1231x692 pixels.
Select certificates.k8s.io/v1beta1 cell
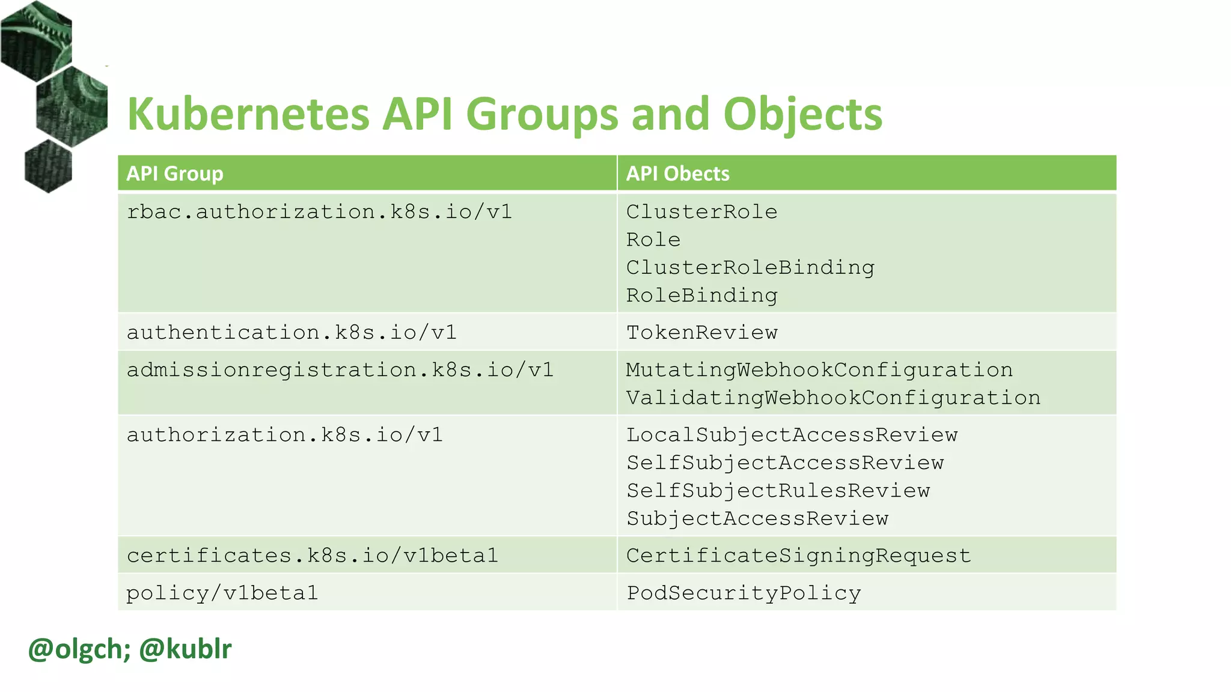(x=312, y=556)
